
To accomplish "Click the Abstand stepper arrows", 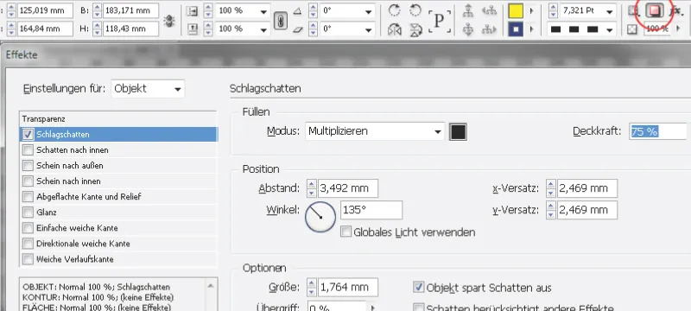I will click(x=312, y=188).
